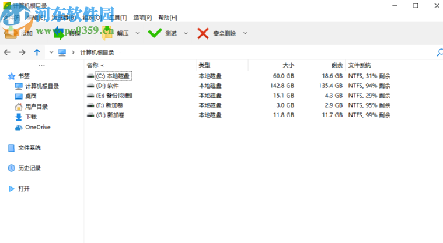Click the NTFS, 94% 剩余 cell

[x=369, y=86]
